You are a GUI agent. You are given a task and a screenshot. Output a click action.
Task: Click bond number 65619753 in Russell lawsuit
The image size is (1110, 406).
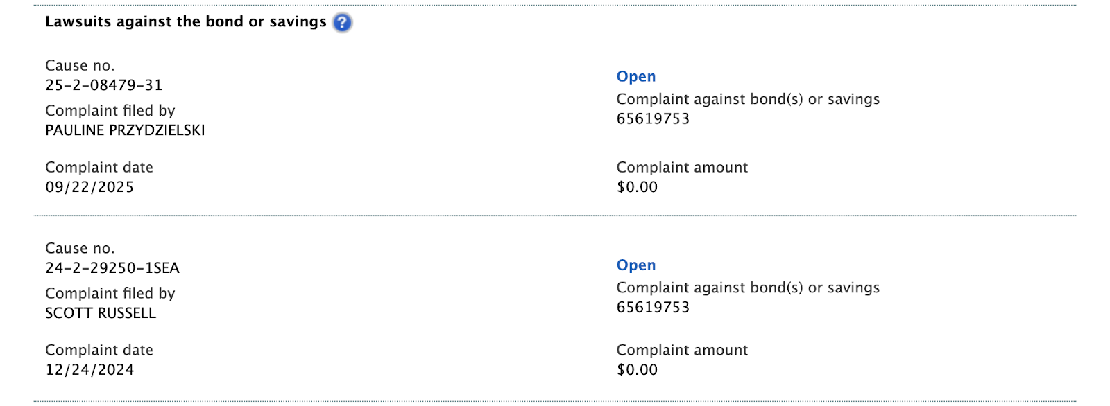click(x=653, y=308)
